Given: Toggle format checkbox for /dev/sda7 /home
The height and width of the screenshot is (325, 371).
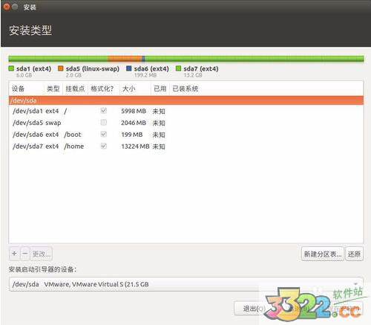Looking at the screenshot, I should [x=104, y=146].
